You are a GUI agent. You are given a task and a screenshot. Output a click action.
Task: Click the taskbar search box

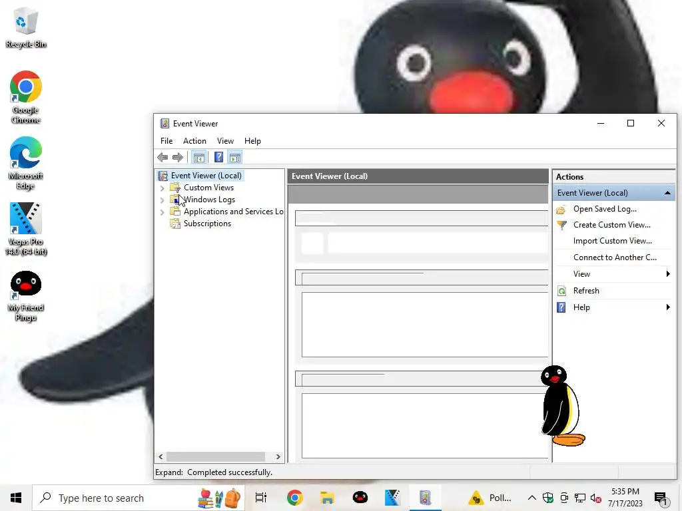[139, 498]
